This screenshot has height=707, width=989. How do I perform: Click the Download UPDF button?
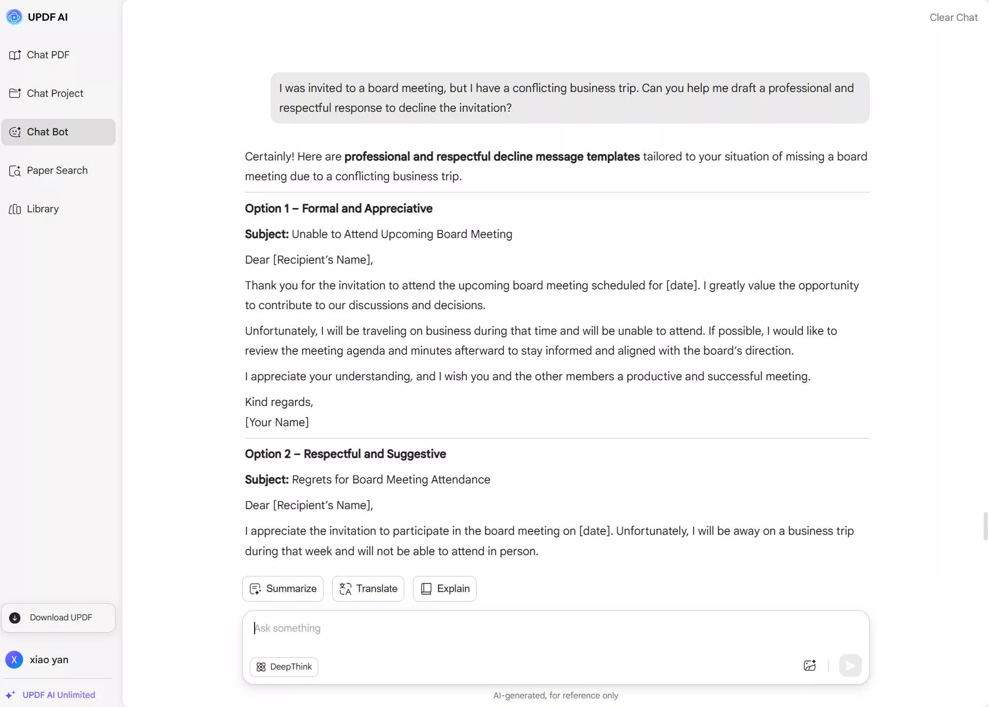coord(58,618)
